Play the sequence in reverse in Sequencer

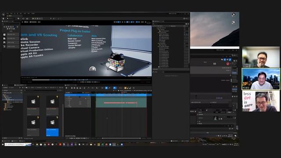click(x=77, y=138)
